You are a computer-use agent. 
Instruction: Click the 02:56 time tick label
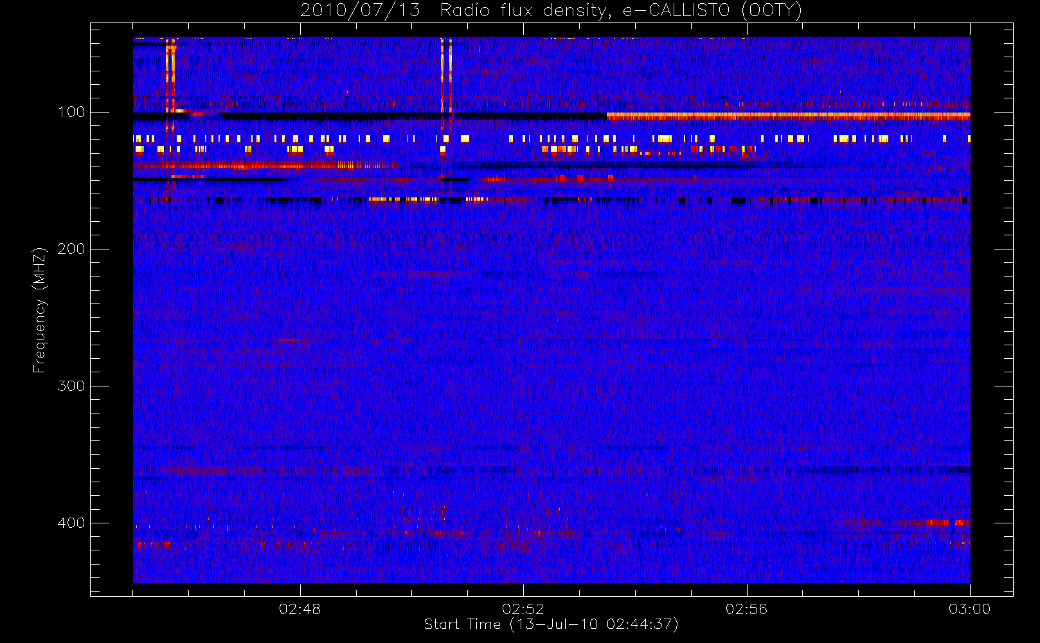(746, 609)
